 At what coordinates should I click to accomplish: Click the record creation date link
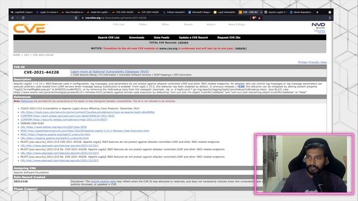point(103,181)
